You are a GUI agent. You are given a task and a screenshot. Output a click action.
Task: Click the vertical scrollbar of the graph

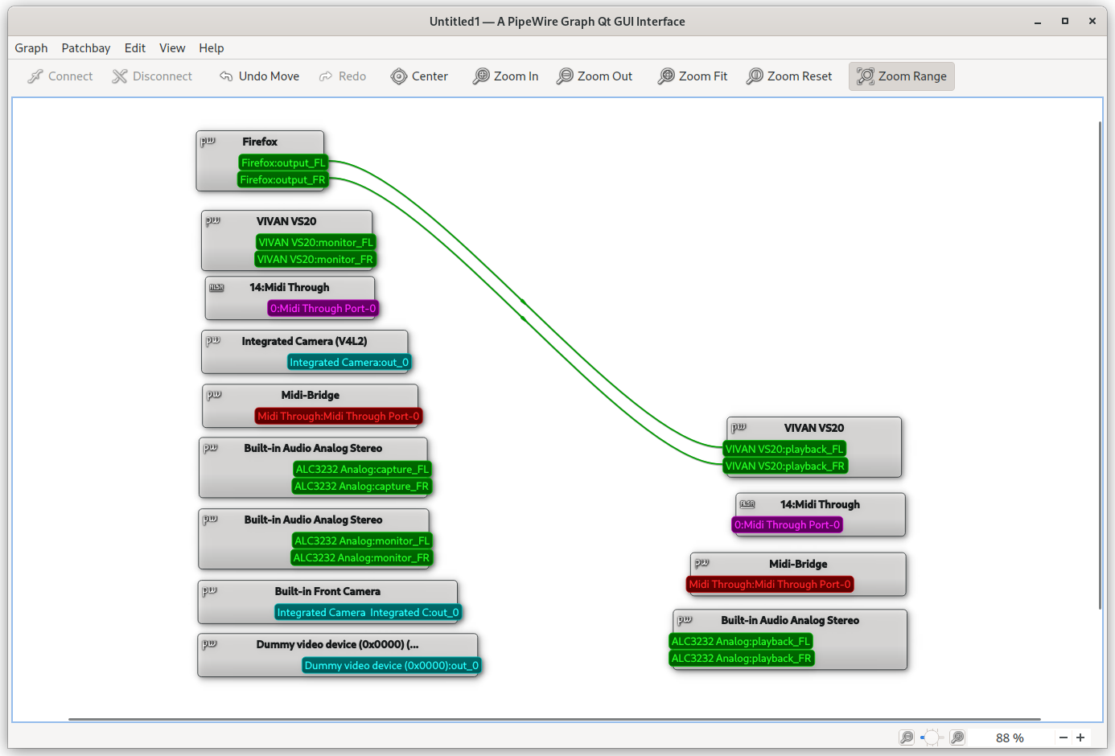pyautogui.click(x=1100, y=365)
